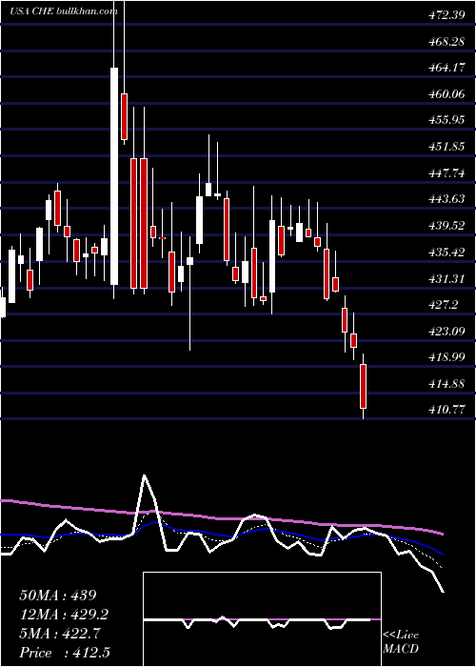Click the last red candlestick near 412
The height and width of the screenshot is (667, 476).
363,386
